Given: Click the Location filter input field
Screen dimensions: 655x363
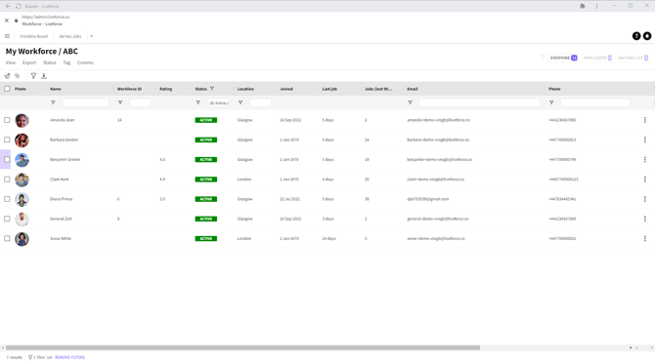Looking at the screenshot, I should pyautogui.click(x=260, y=102).
